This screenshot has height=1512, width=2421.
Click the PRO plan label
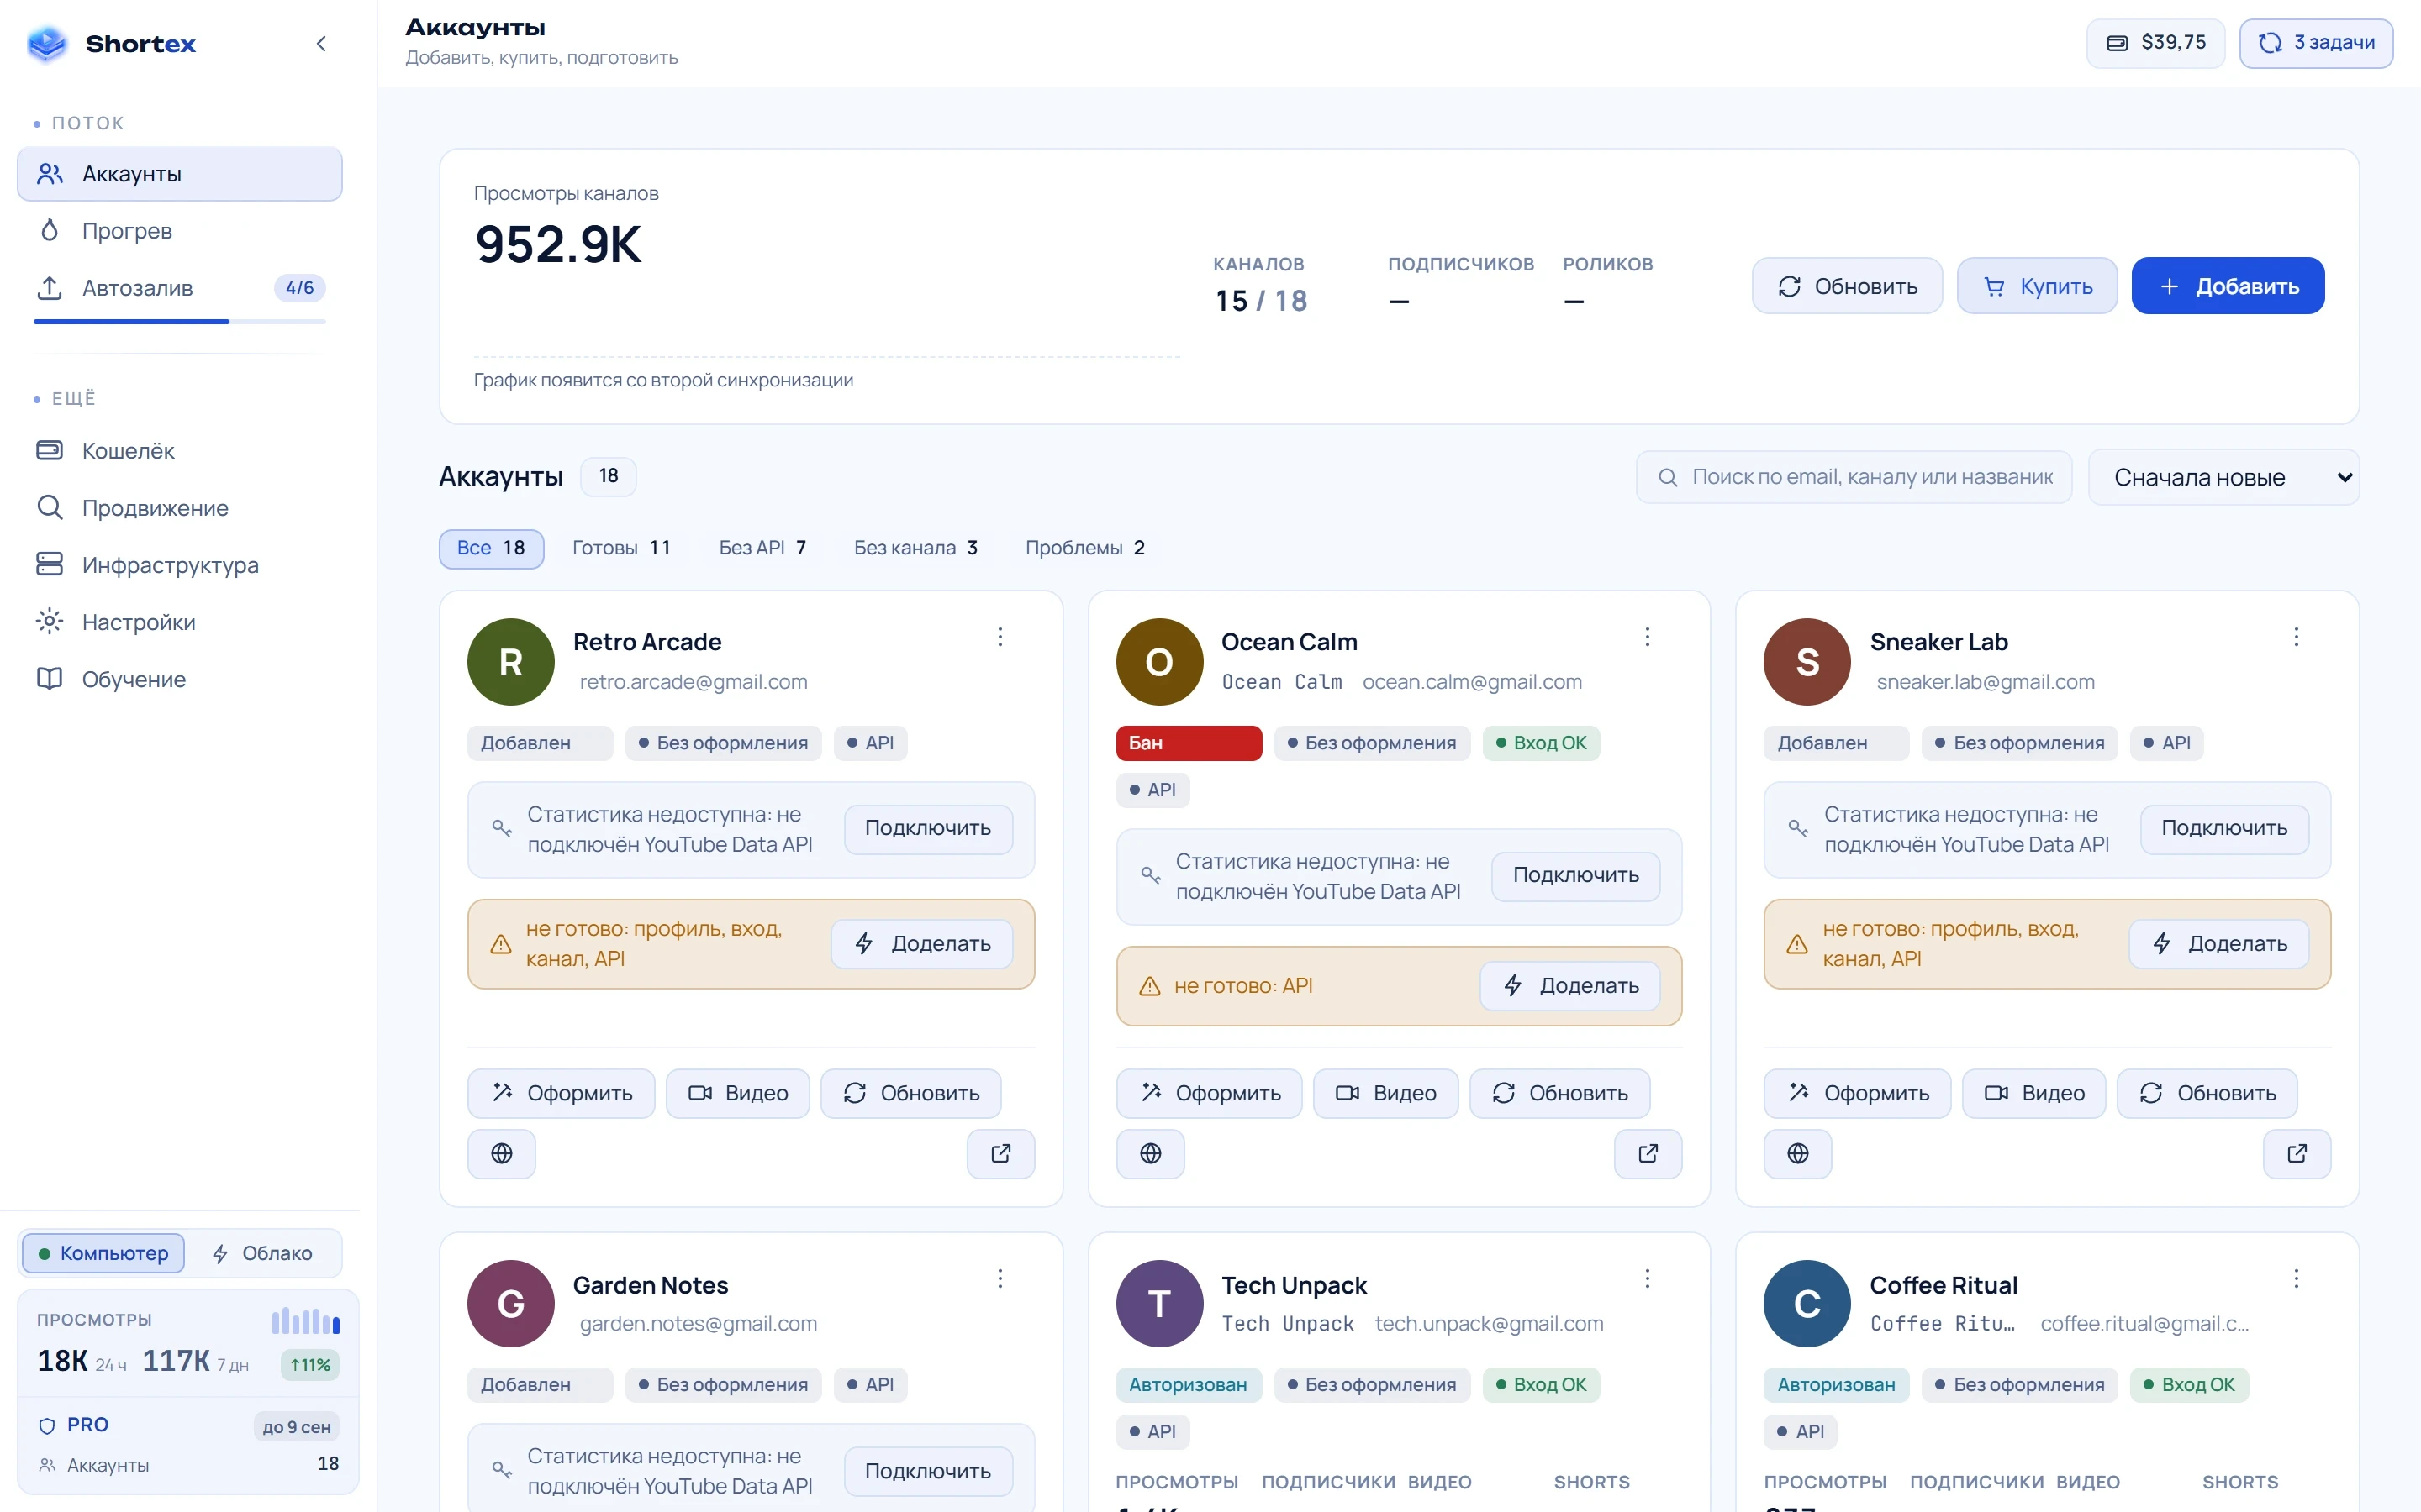point(87,1425)
